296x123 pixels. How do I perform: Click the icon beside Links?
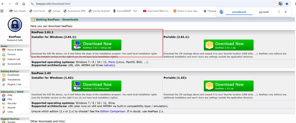point(3,112)
